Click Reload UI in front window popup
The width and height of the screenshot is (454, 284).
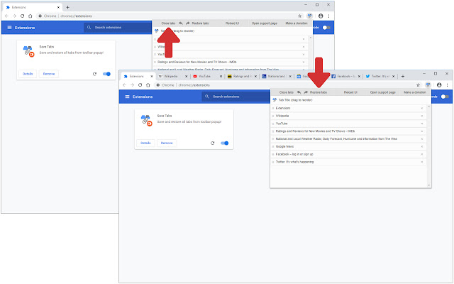(x=350, y=92)
